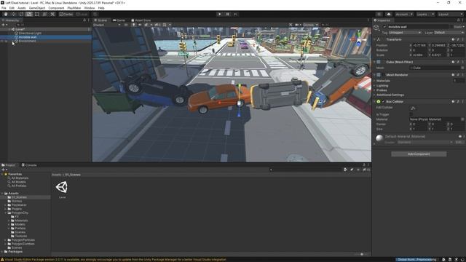Open the custom editor tools icon

point(52,14)
